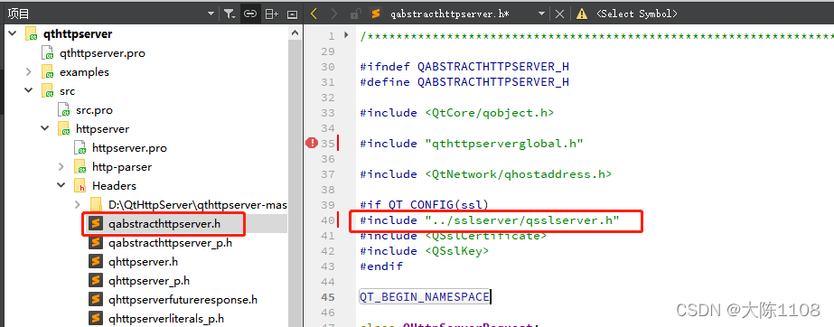Click the examples folder icon
The width and height of the screenshot is (834, 327).
[x=48, y=72]
